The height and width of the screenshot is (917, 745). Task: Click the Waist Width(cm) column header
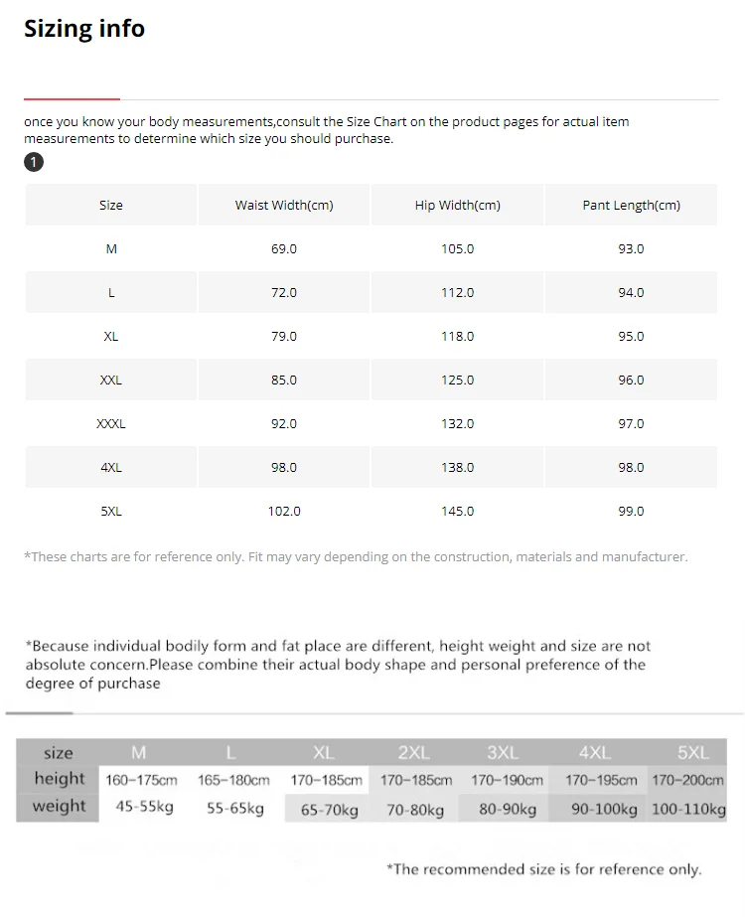click(284, 206)
